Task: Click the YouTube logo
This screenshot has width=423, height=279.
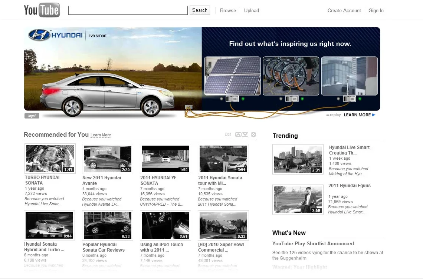Action: [42, 10]
